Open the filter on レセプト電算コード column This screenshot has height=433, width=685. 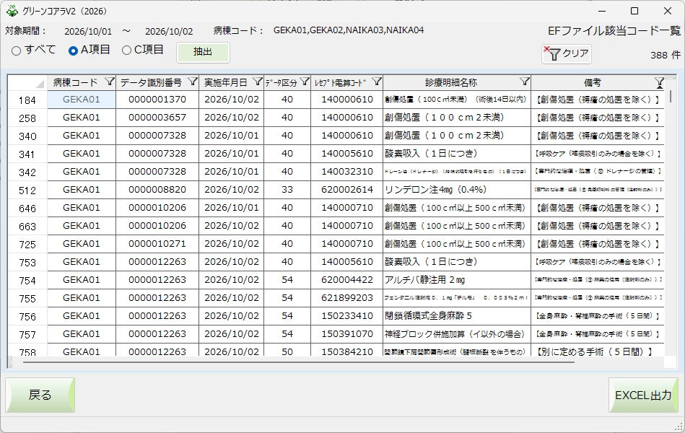coord(377,82)
